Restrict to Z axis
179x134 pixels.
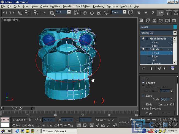tap(153, 13)
